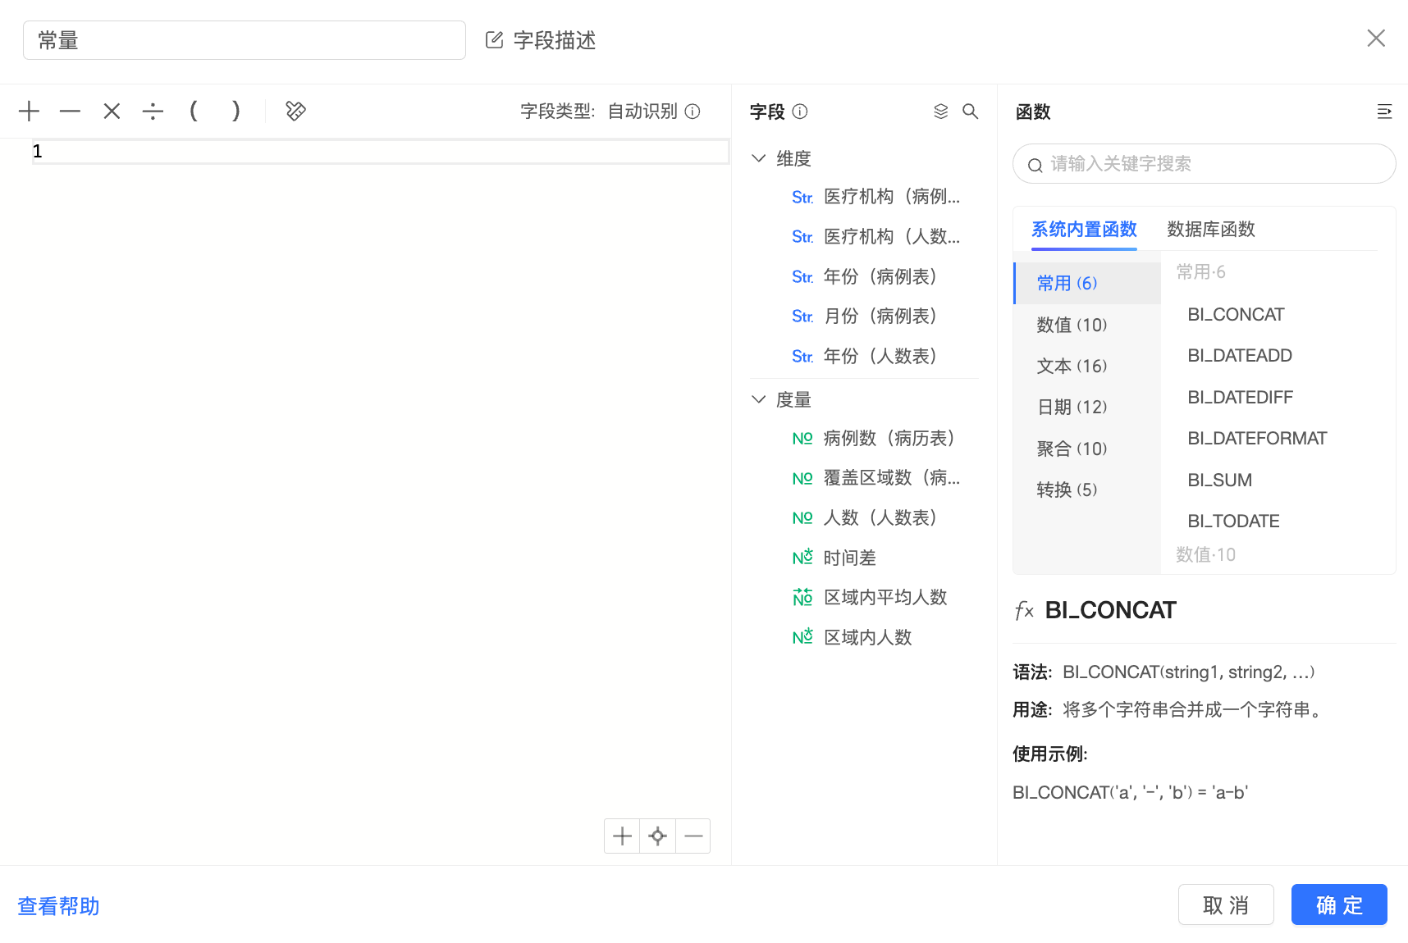This screenshot has width=1408, height=943.
Task: Zoom in the formula editor
Action: tap(622, 836)
